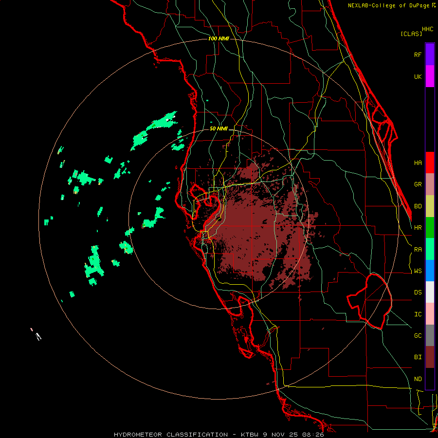Click the IC light pink legend swatch

(430, 314)
